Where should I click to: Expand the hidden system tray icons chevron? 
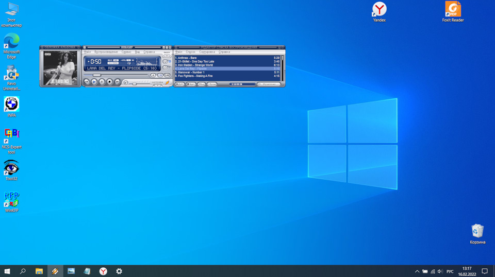(417, 271)
